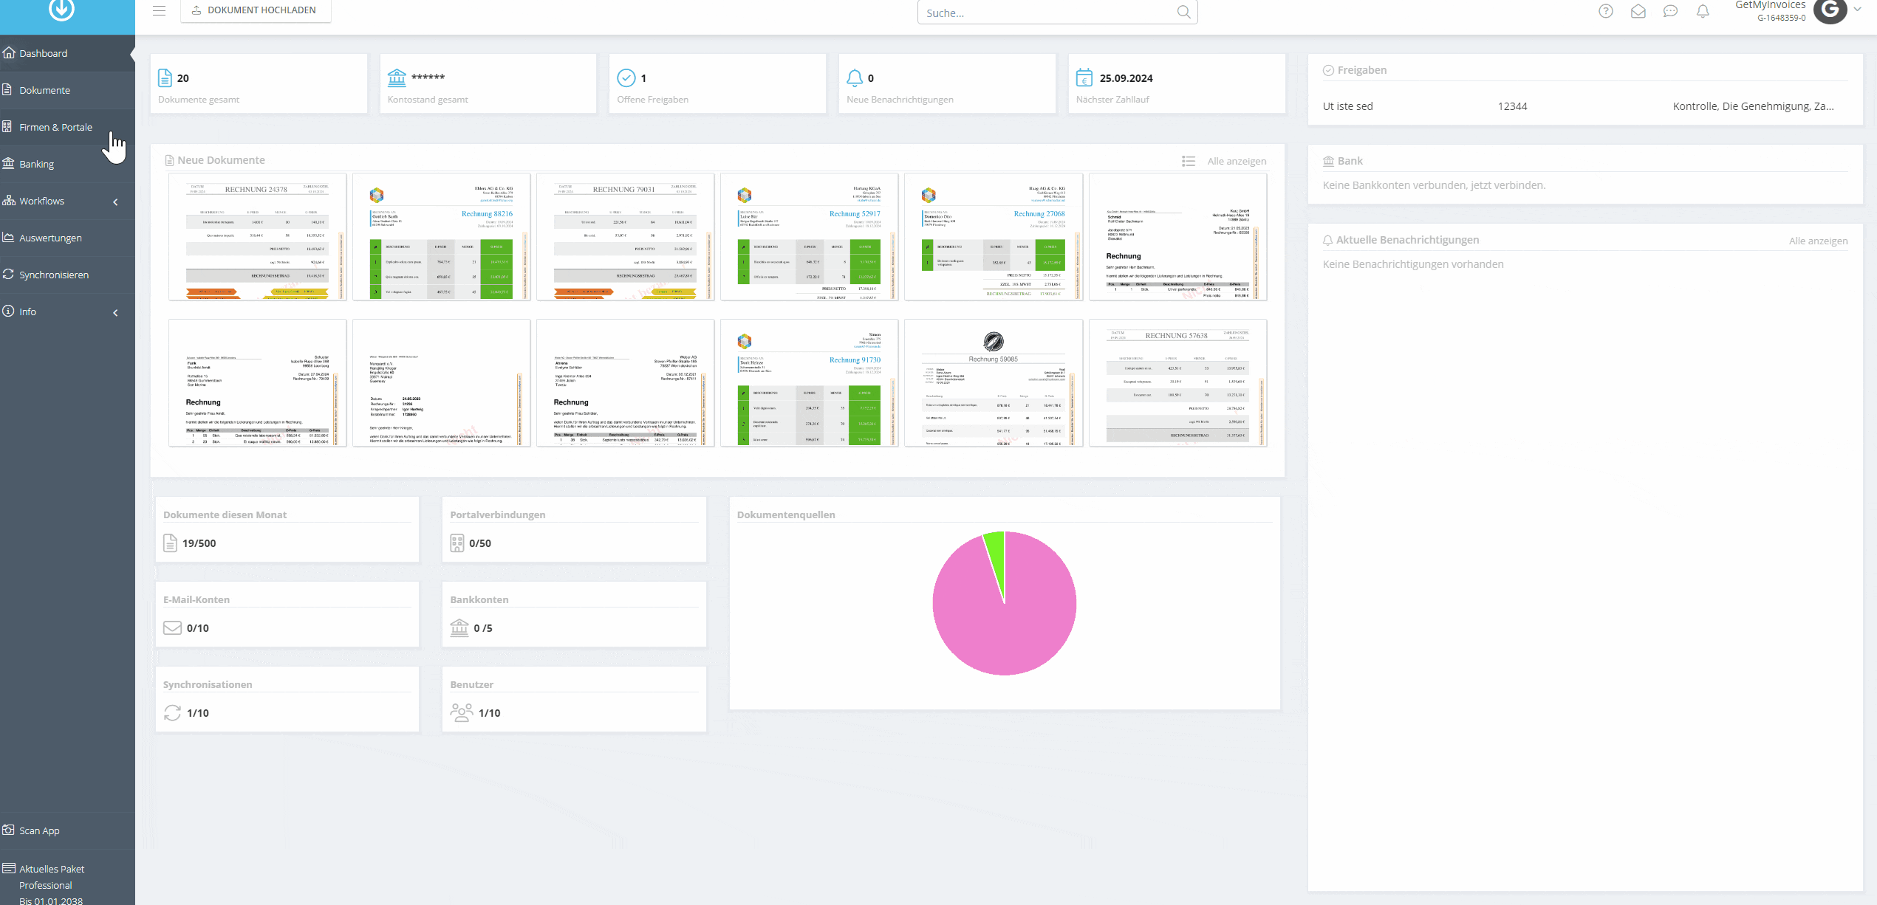The width and height of the screenshot is (1877, 905).
Task: Click the Benutzer people icon
Action: [x=462, y=712]
